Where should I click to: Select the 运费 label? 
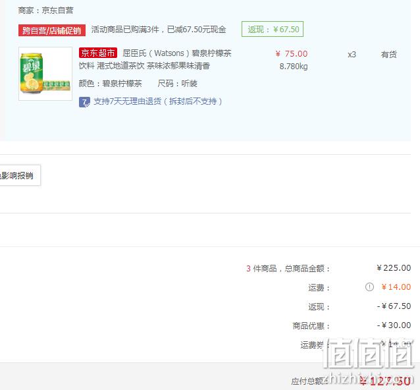point(319,288)
